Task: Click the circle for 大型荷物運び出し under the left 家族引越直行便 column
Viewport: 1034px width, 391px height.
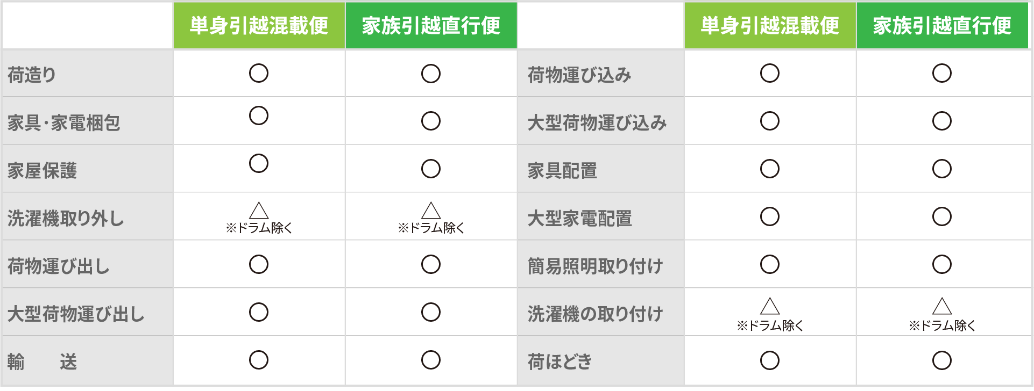Action: 431,312
